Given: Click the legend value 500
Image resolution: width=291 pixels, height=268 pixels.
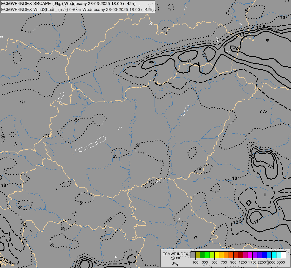Looking at the screenshot, I should click(x=214, y=262).
